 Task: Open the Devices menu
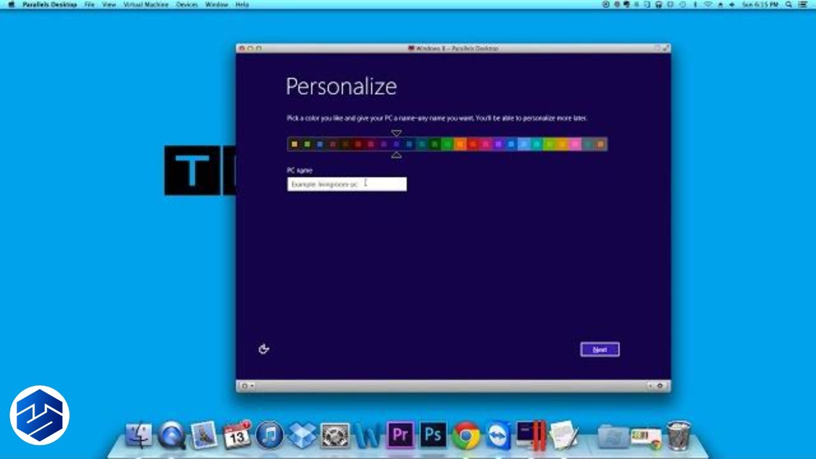coord(187,4)
